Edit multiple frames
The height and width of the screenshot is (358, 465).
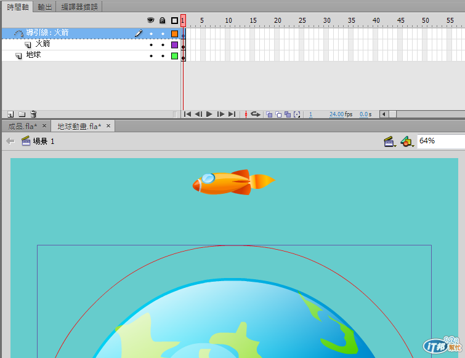tap(288, 114)
